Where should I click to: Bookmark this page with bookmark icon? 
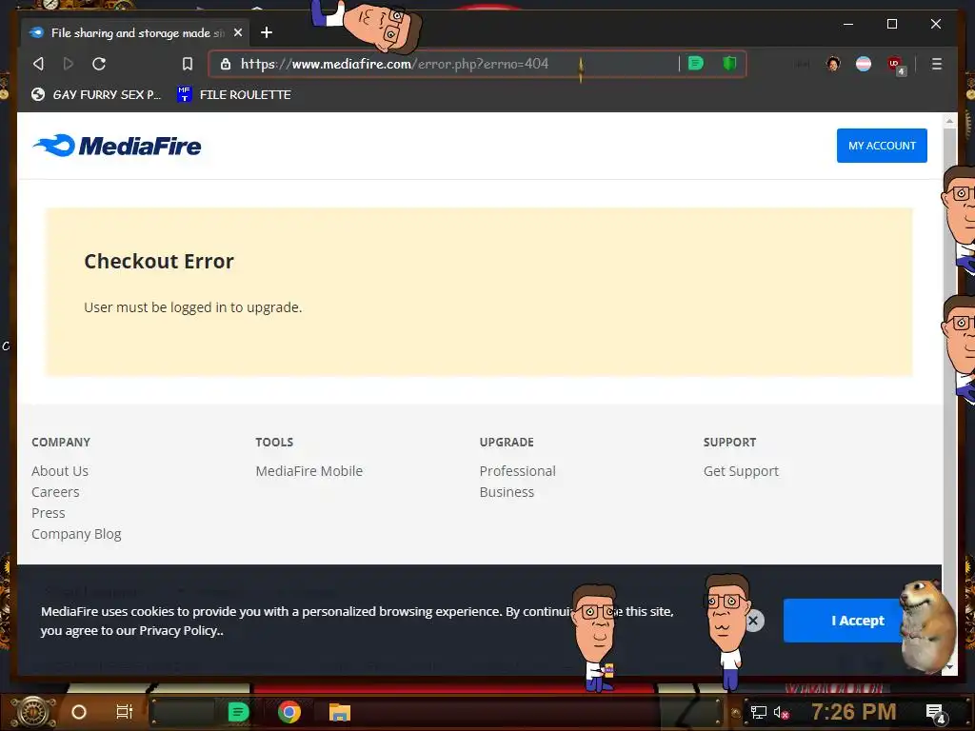[188, 64]
